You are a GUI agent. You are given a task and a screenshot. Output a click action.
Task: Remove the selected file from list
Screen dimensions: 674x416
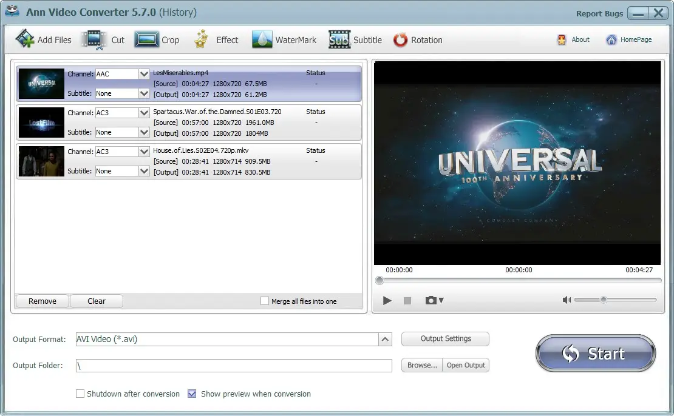42,301
